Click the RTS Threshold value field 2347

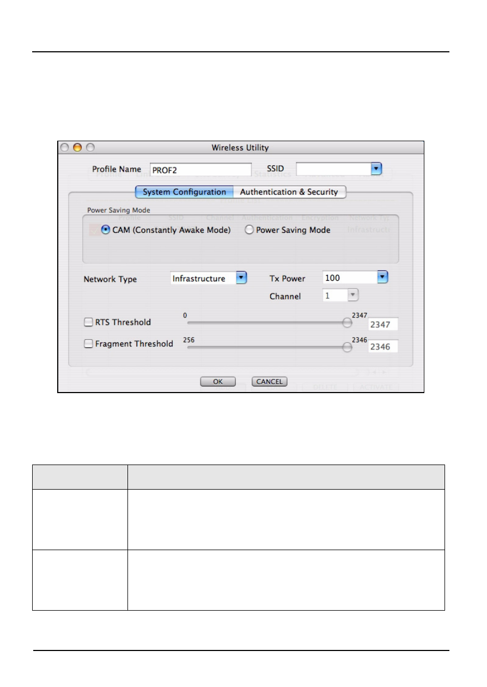383,324
